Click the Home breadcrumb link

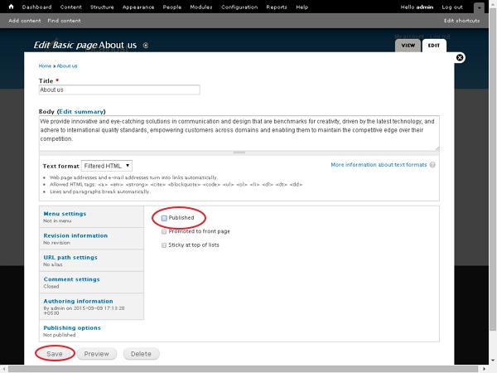coord(45,66)
